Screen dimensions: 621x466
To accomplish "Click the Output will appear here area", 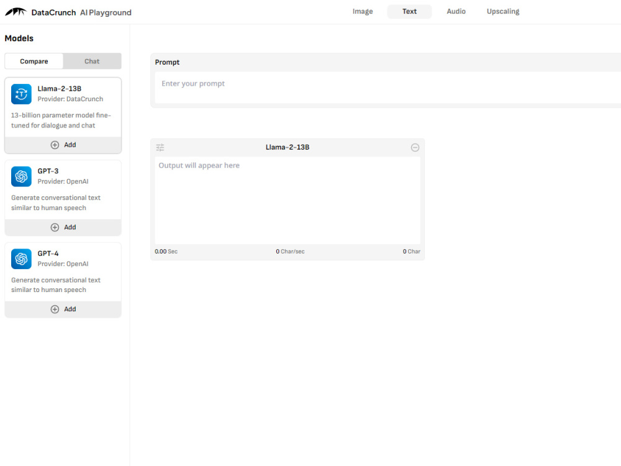I will click(288, 200).
